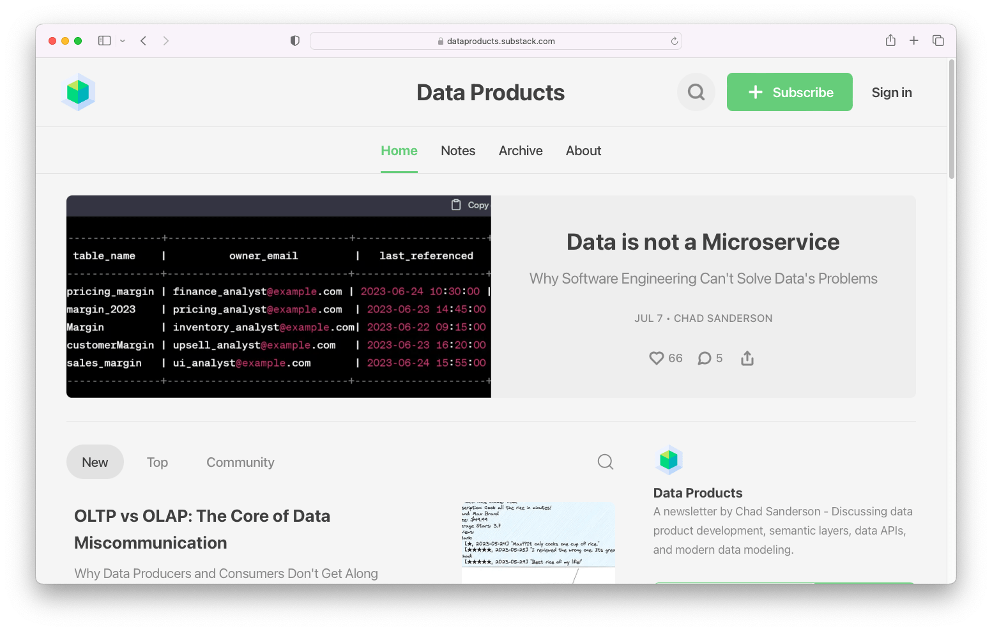992x631 pixels.
Task: Open the Archive tab
Action: click(521, 151)
